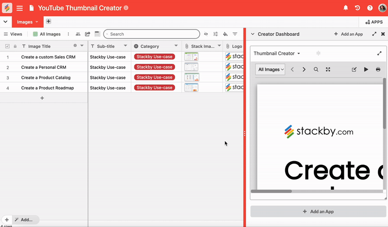The image size is (388, 227).
Task: Select cell 'Create a Product Roadmap'
Action: click(x=48, y=88)
